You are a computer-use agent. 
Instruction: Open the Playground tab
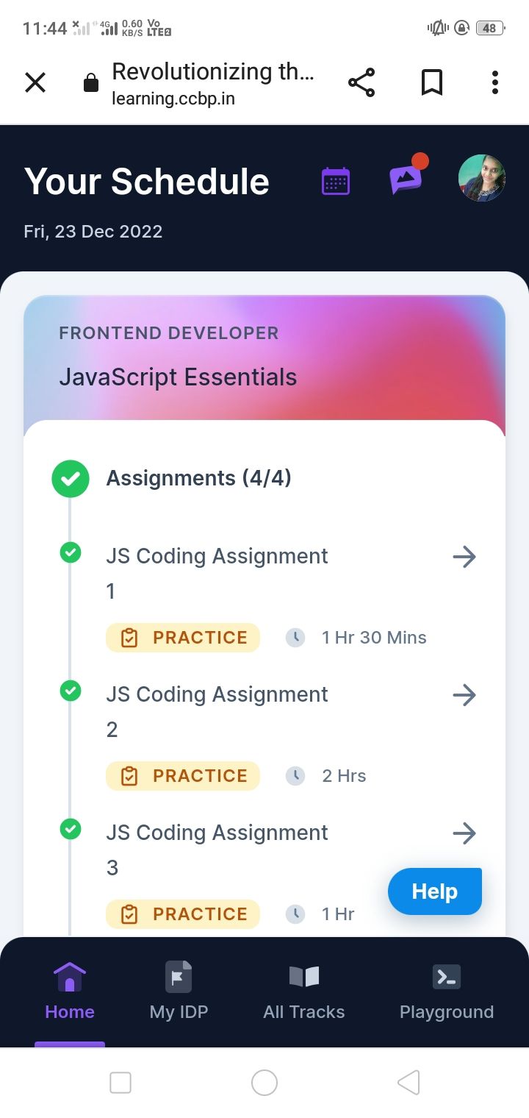[x=447, y=991]
